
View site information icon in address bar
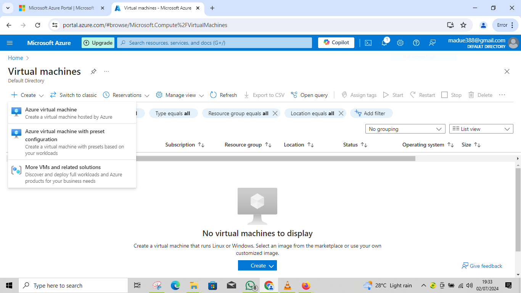point(55,25)
